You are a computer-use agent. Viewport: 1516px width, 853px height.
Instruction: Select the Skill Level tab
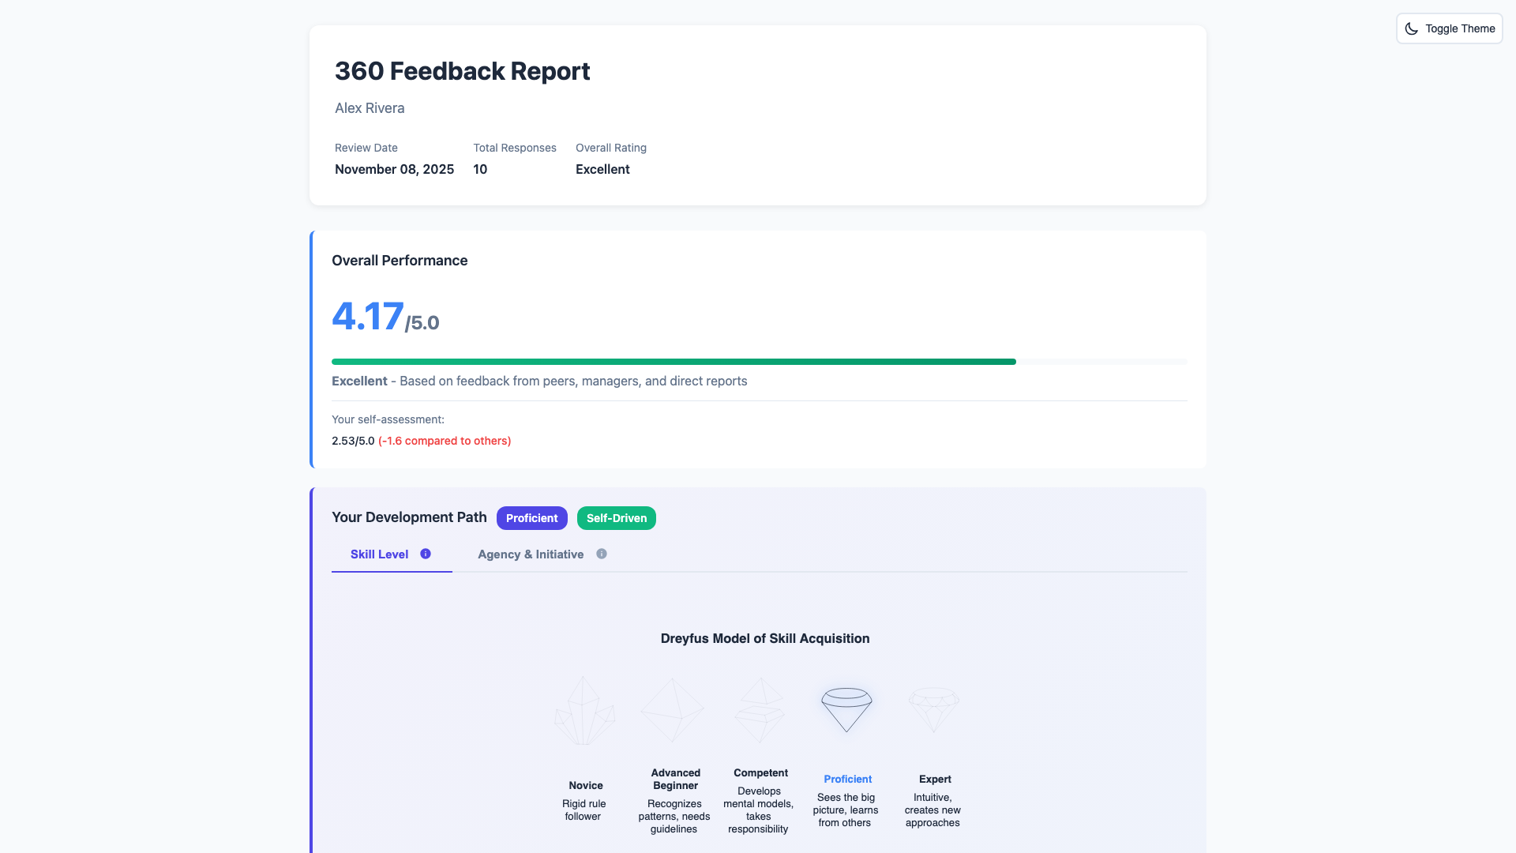pos(379,554)
